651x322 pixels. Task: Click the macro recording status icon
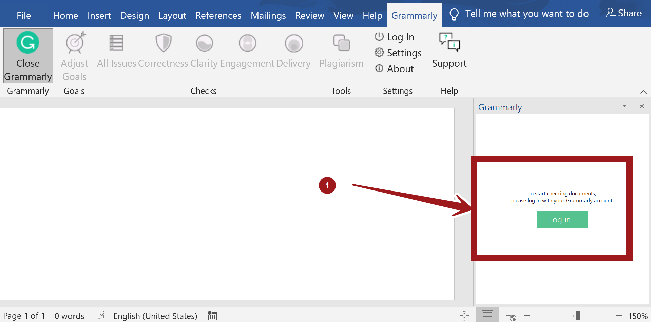click(212, 316)
